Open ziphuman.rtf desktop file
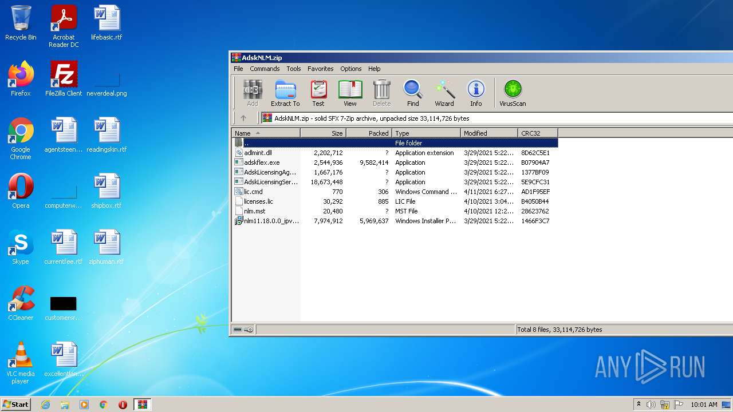733x412 pixels. point(107,247)
